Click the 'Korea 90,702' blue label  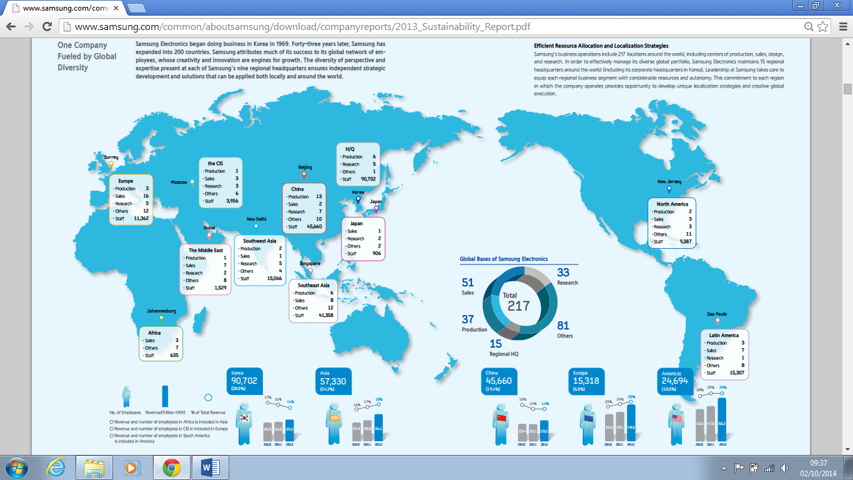[246, 380]
